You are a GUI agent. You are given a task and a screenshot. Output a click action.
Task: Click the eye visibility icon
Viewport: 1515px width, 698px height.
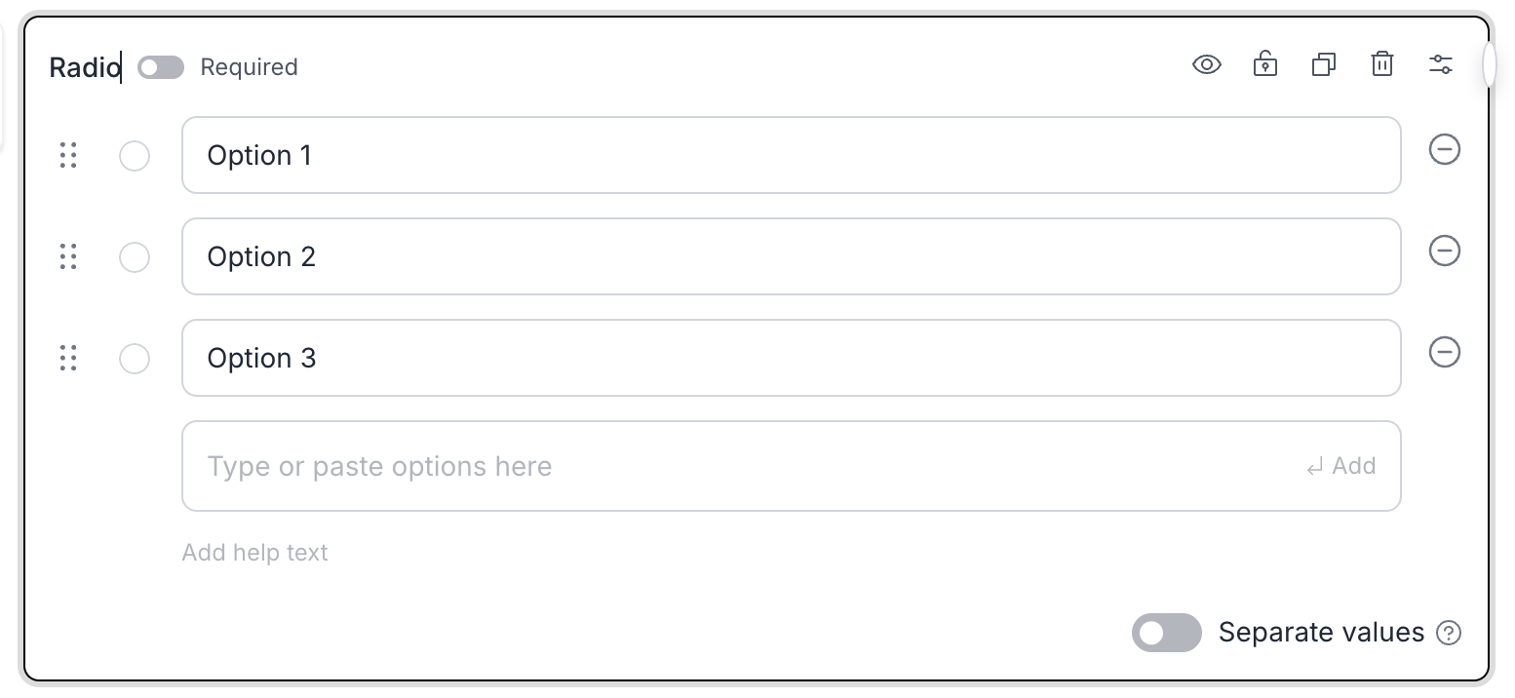pyautogui.click(x=1207, y=65)
